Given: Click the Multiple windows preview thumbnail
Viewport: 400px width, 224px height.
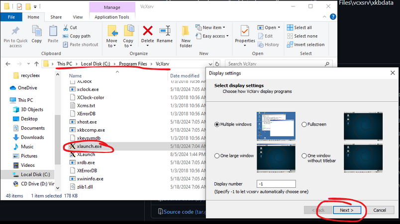Looking at the screenshot, I should point(276,126).
